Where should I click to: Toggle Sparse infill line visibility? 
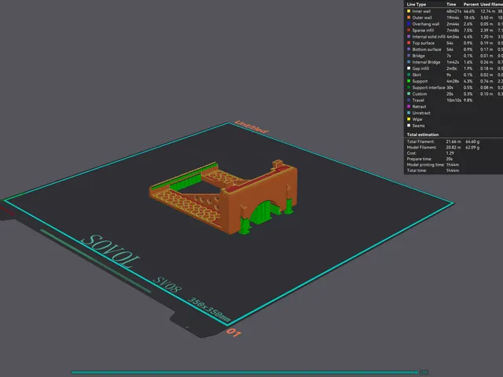[x=423, y=30]
